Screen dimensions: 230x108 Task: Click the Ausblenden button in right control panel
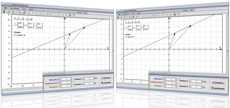218,88
